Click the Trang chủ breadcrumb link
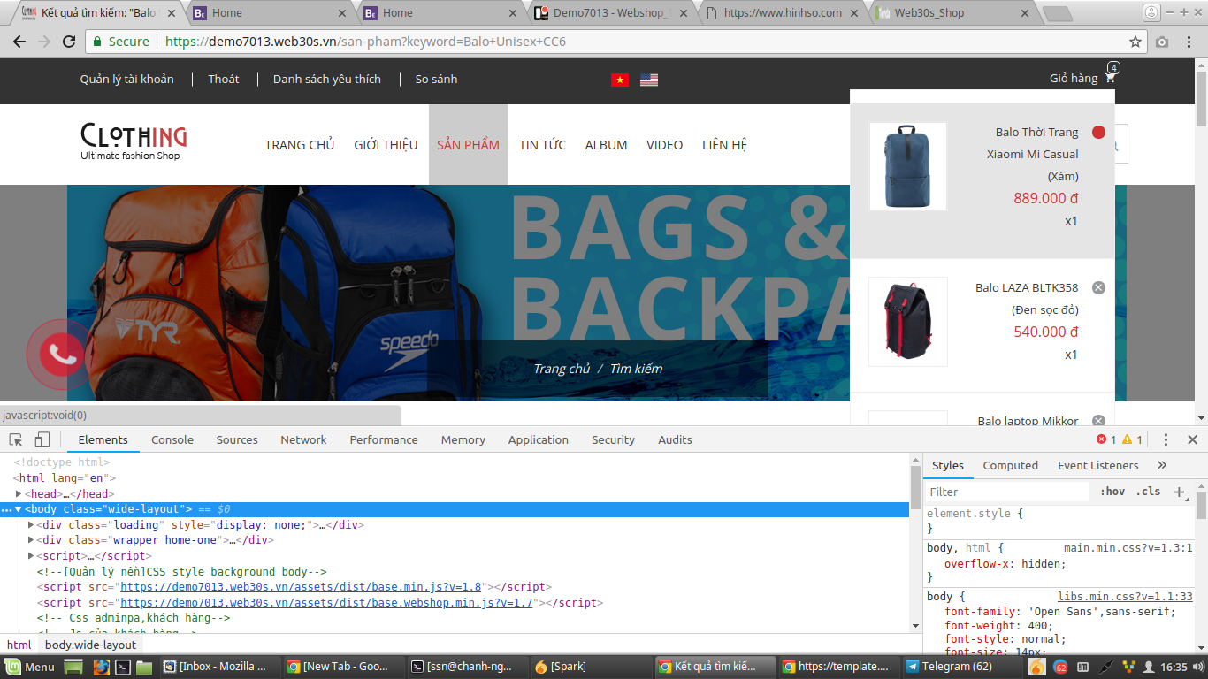Screen dimensions: 1208x679 (x=562, y=369)
